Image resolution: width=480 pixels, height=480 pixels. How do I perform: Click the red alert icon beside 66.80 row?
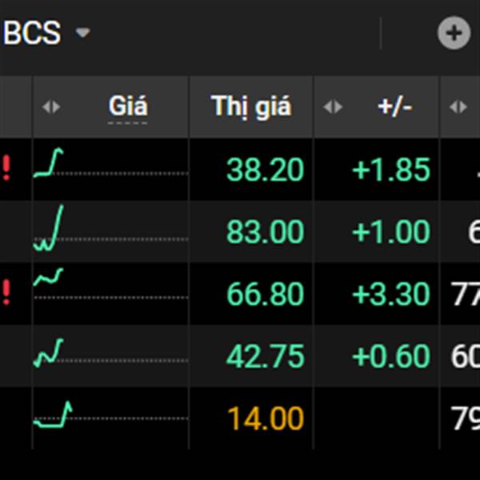click(6, 294)
